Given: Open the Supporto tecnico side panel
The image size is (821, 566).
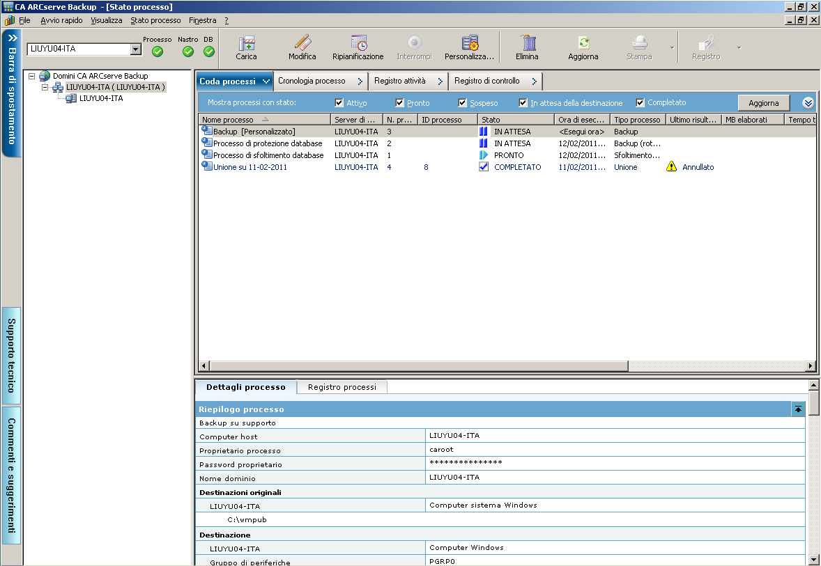Looking at the screenshot, I should point(12,355).
